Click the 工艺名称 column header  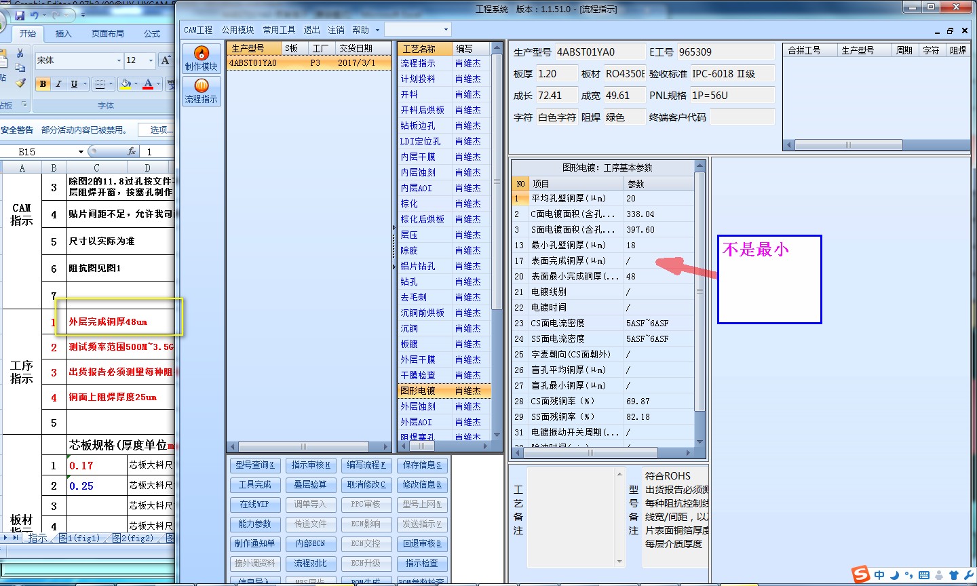click(x=425, y=49)
